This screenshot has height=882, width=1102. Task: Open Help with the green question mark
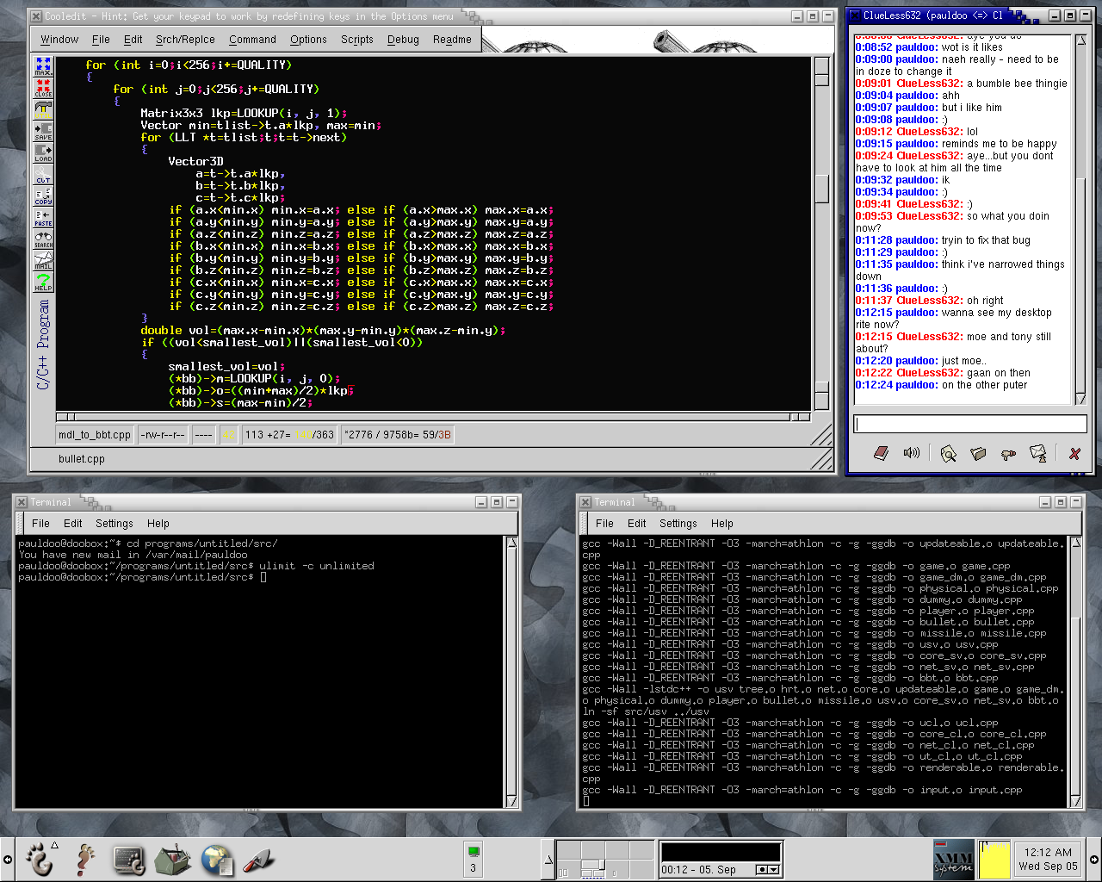pyautogui.click(x=43, y=282)
